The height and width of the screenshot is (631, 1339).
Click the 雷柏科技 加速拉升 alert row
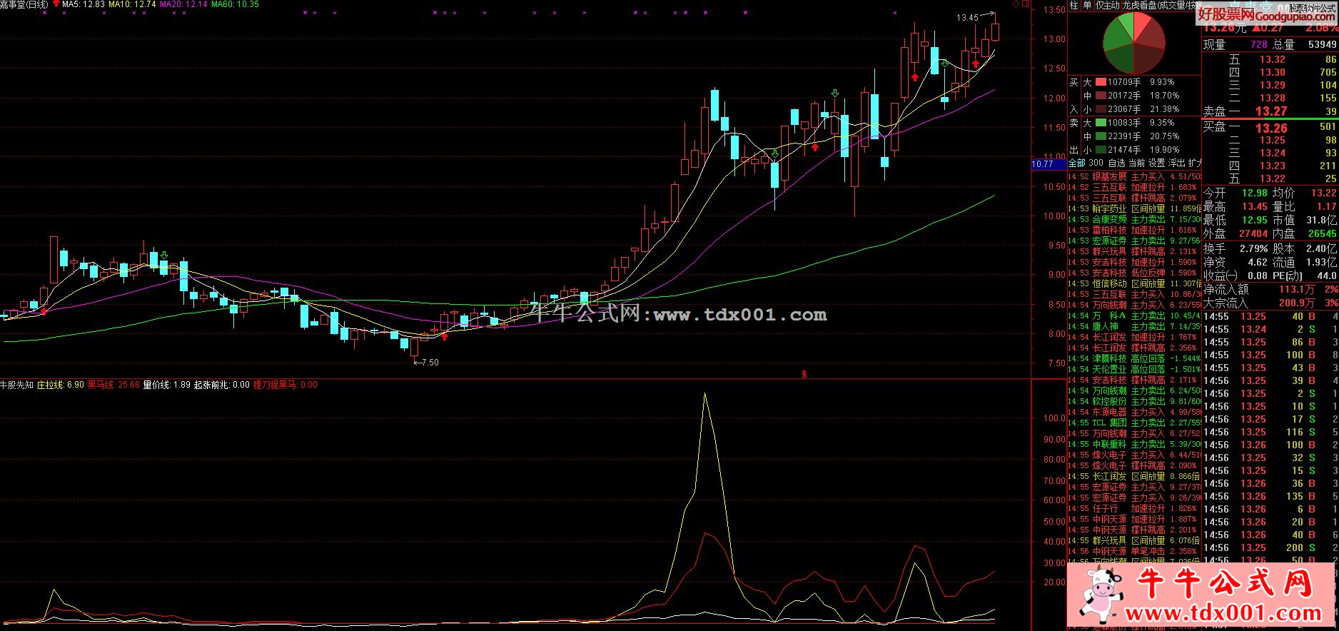click(x=1134, y=230)
